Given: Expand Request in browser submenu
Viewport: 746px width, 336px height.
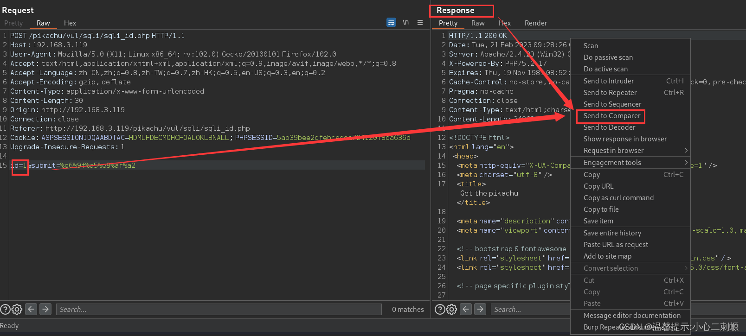Looking at the screenshot, I should point(630,150).
